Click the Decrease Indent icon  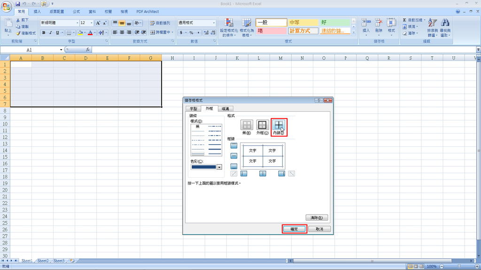pyautogui.click(x=137, y=32)
